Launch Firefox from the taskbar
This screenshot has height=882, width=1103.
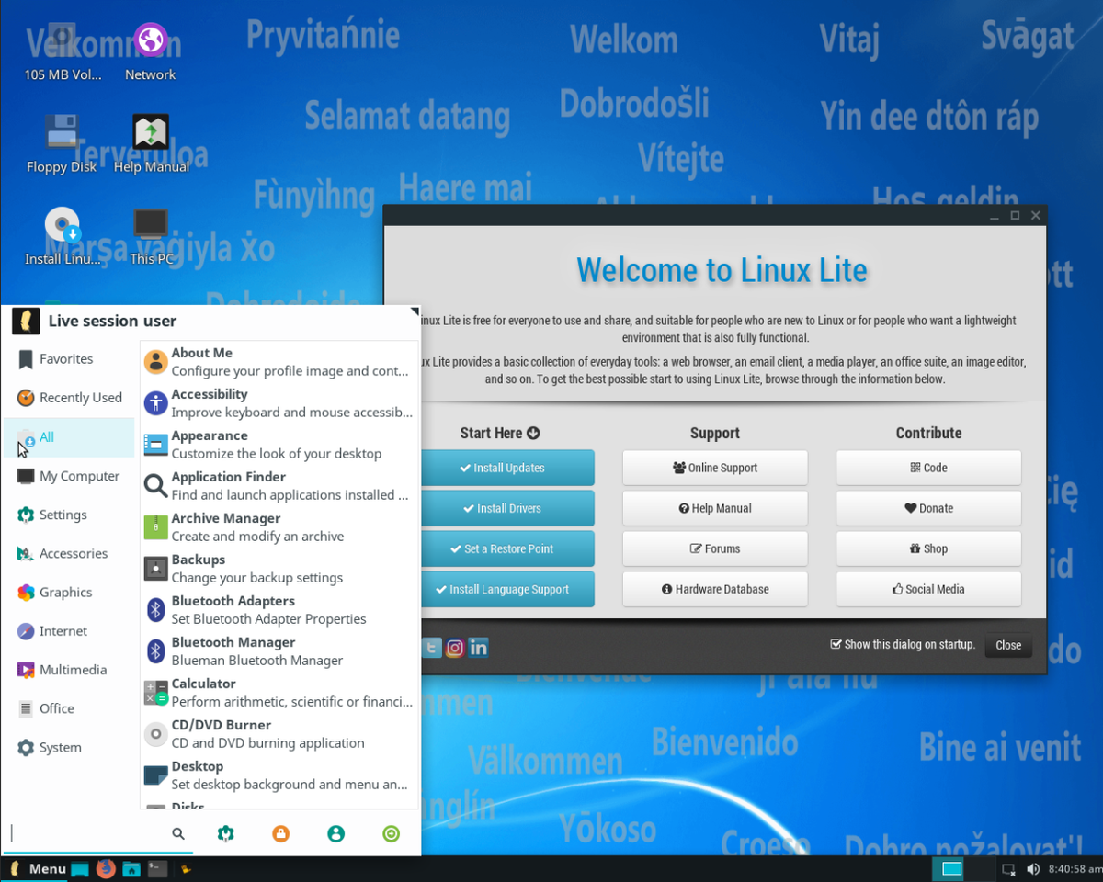(106, 868)
